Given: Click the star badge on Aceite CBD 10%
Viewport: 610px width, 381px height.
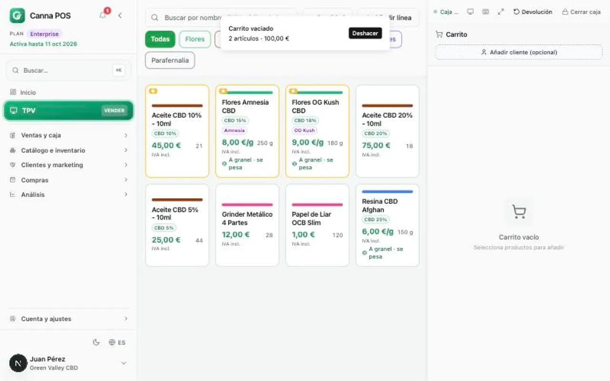Looking at the screenshot, I should click(x=153, y=91).
